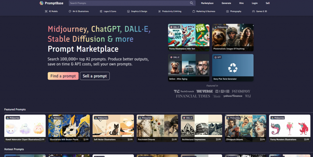Open the Games & 3D category
Screen dimensions: 313x157
[260, 11]
